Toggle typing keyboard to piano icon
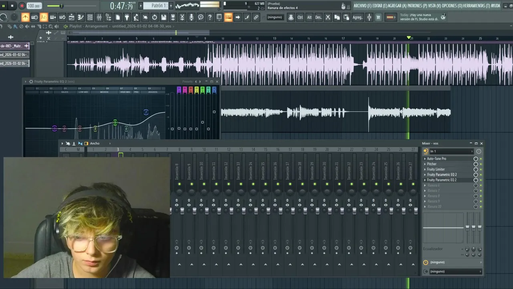This screenshot has width=513, height=289. [x=228, y=17]
